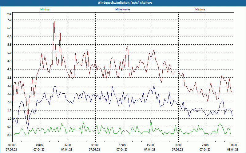Click the 08.04.23 date label
Screen dimensions: 246x153
(233, 149)
